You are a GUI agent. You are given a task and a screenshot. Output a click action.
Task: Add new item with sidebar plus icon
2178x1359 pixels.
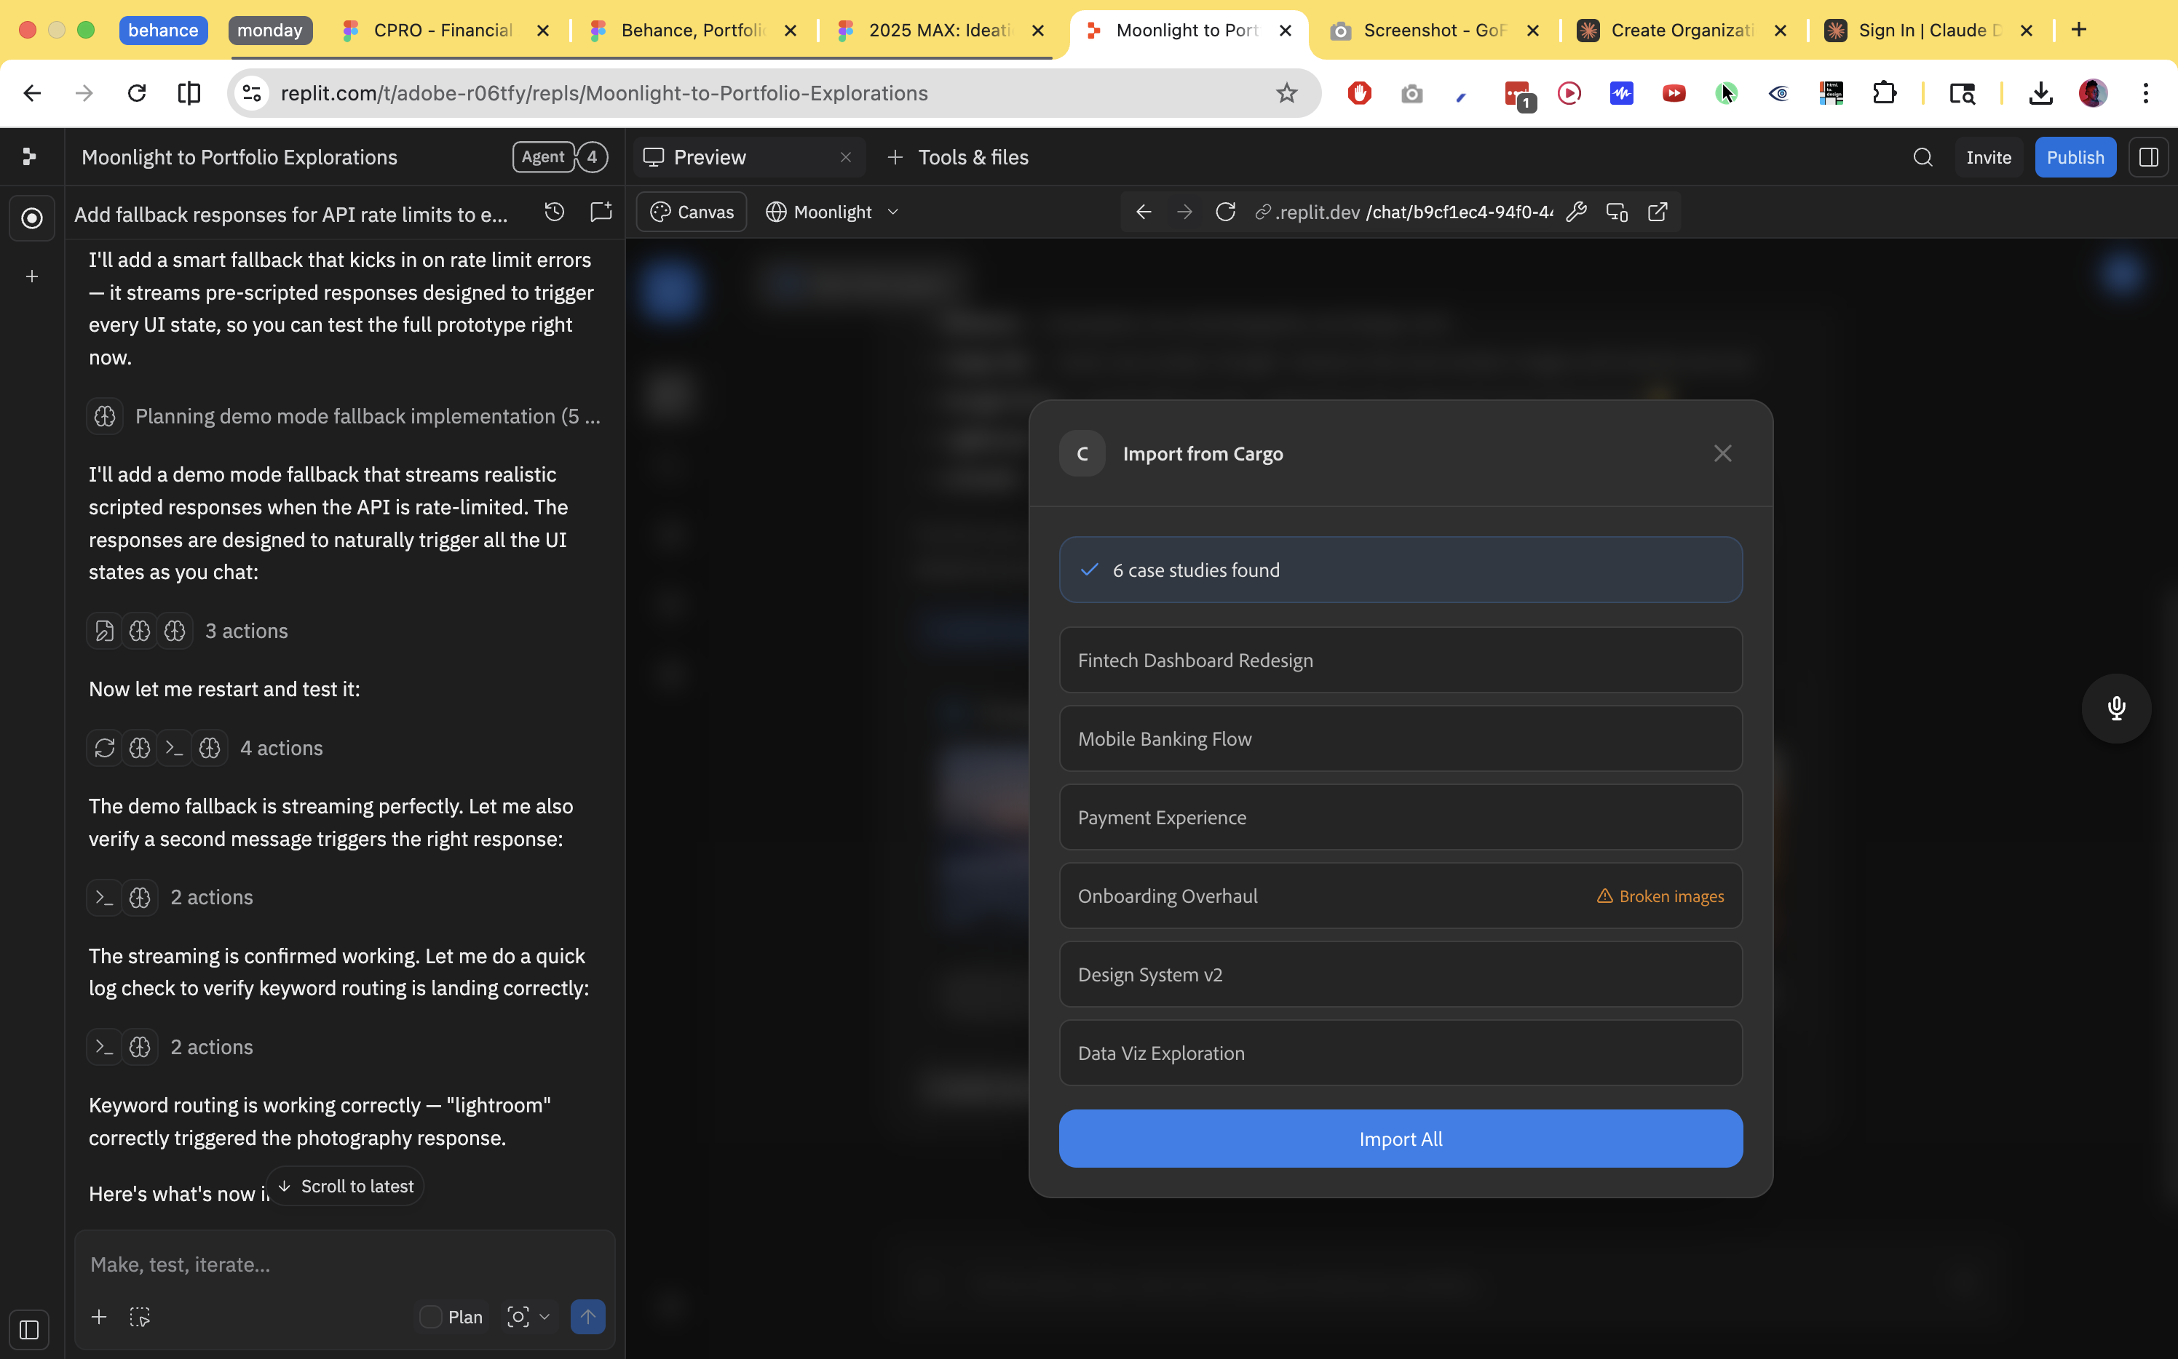31,277
